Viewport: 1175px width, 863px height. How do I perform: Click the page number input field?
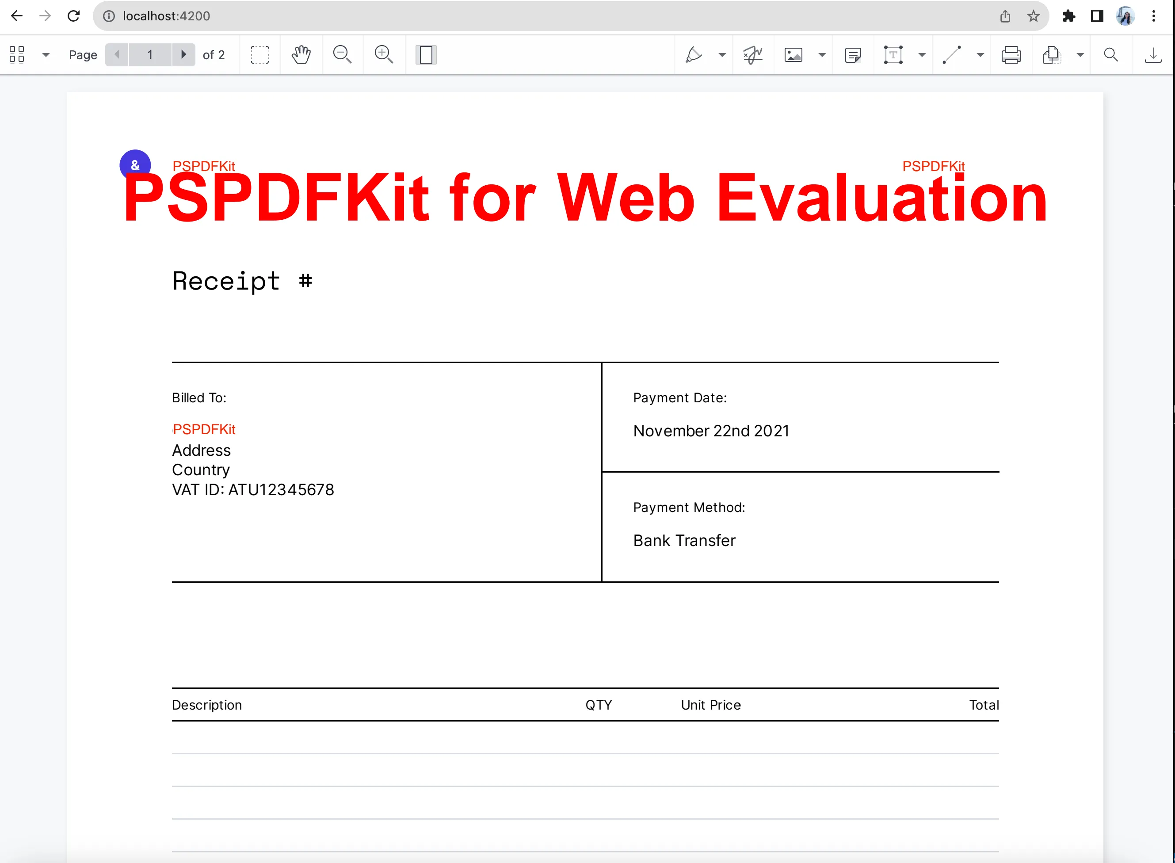(x=150, y=54)
